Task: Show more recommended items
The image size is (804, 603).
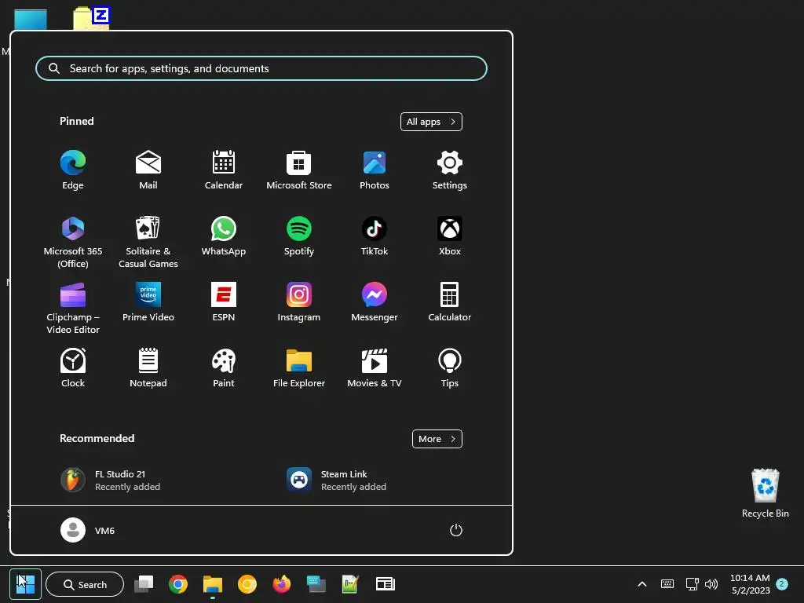Action: tap(437, 438)
